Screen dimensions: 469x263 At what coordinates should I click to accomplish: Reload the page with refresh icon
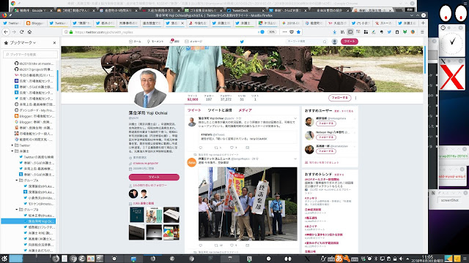pyautogui.click(x=21, y=31)
